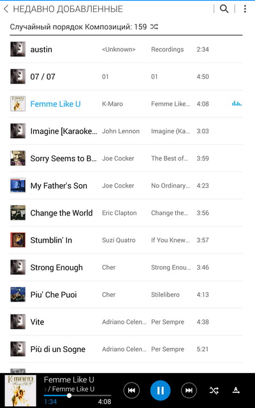255x408 pixels.
Task: Tap the shuffle icon next to Композиций: 159
Action: (x=154, y=27)
